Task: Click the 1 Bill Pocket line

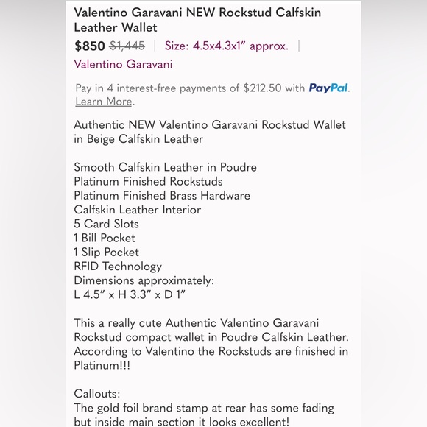Action: point(105,238)
